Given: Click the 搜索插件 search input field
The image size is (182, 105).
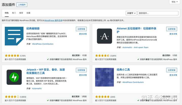Looking at the screenshot, I should point(158,13).
